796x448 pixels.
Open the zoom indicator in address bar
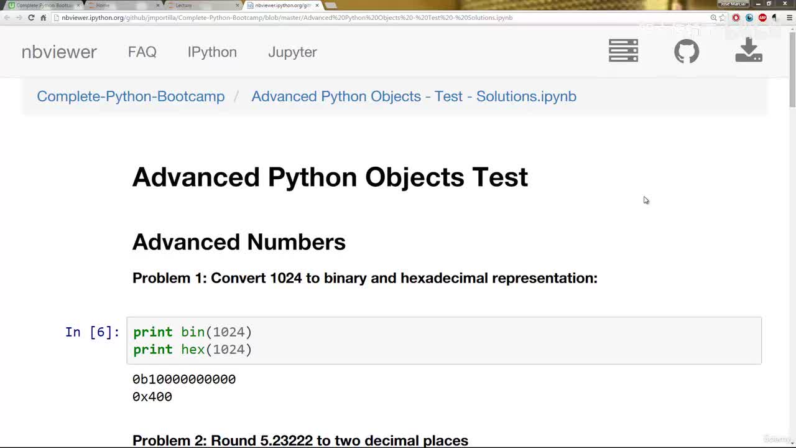pyautogui.click(x=713, y=17)
